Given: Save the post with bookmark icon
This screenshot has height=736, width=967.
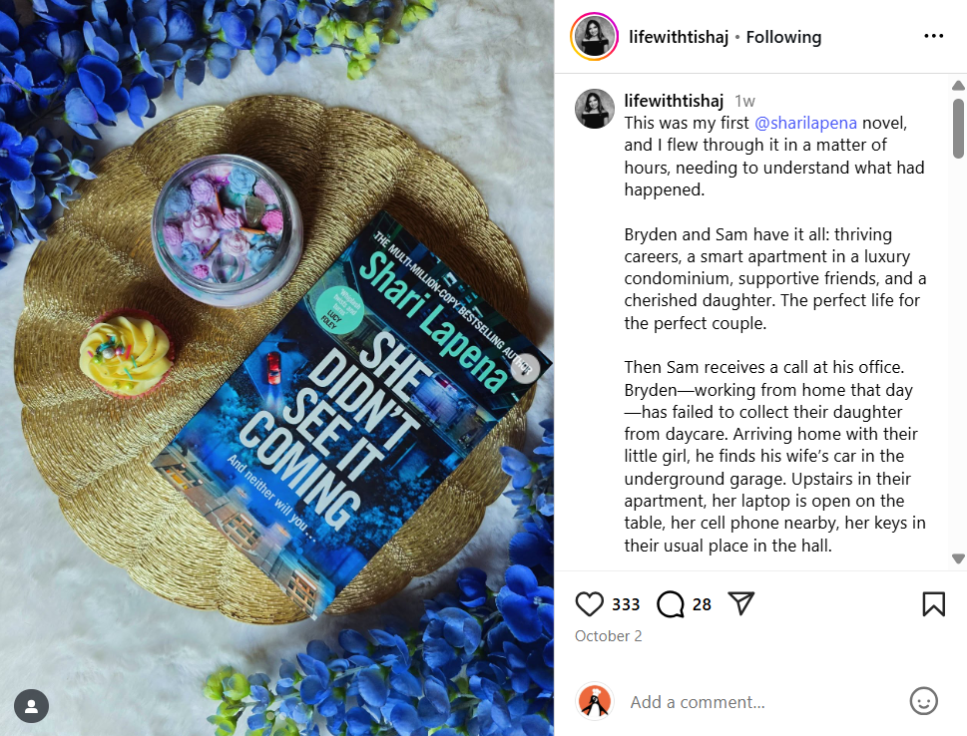Looking at the screenshot, I should pos(934,604).
